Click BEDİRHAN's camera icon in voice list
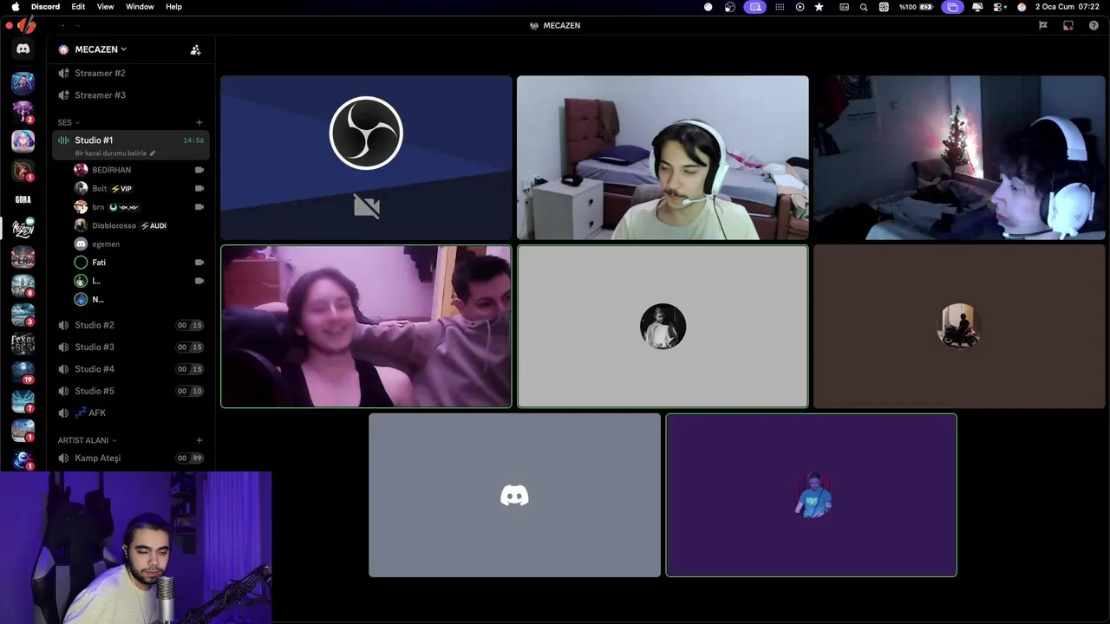The width and height of the screenshot is (1110, 624). tap(199, 170)
